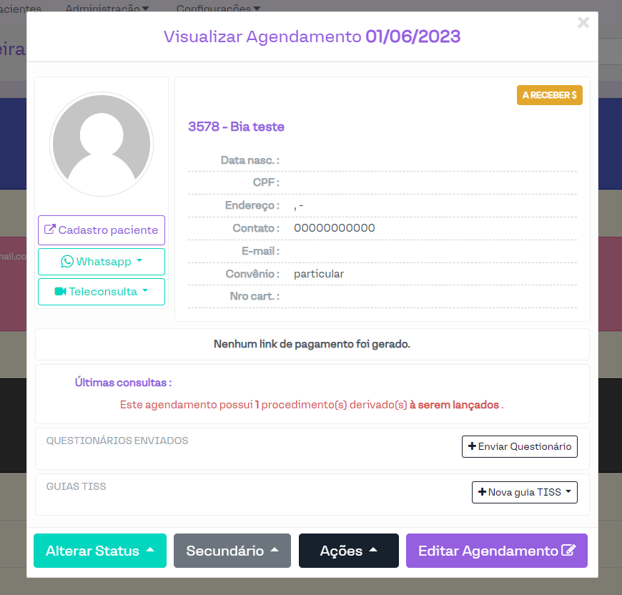Open the Secundário dropup menu
This screenshot has width=622, height=595.
pos(232,551)
